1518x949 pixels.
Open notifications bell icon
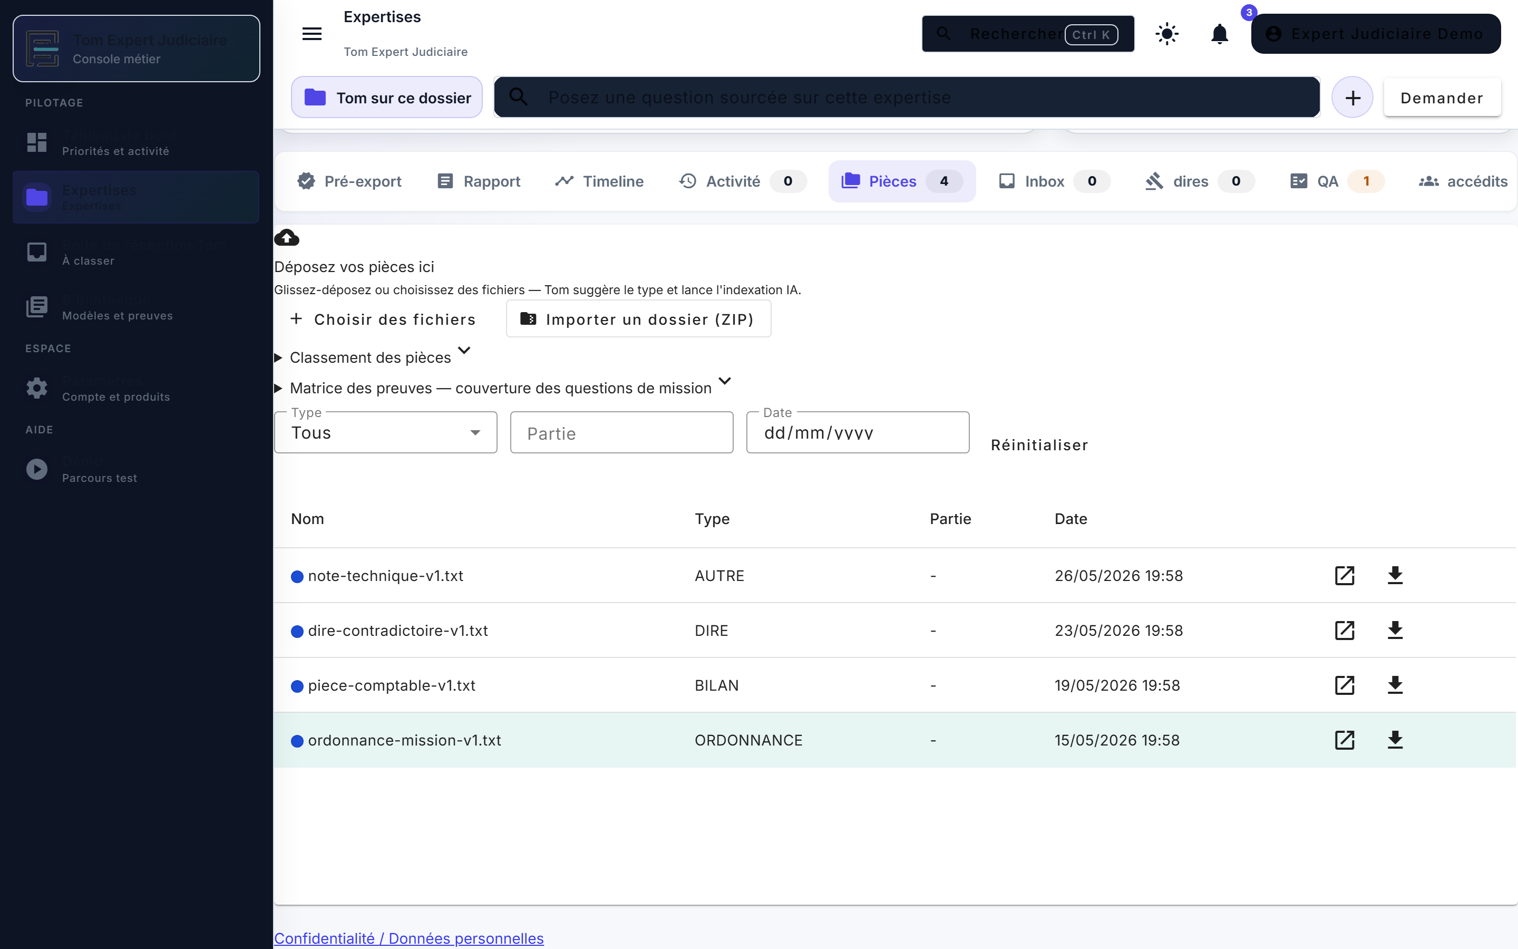click(1220, 34)
